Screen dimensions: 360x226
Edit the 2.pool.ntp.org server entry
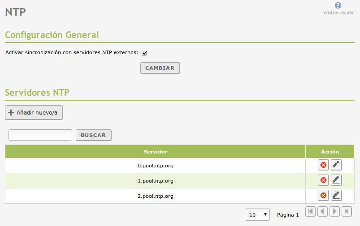pos(336,196)
